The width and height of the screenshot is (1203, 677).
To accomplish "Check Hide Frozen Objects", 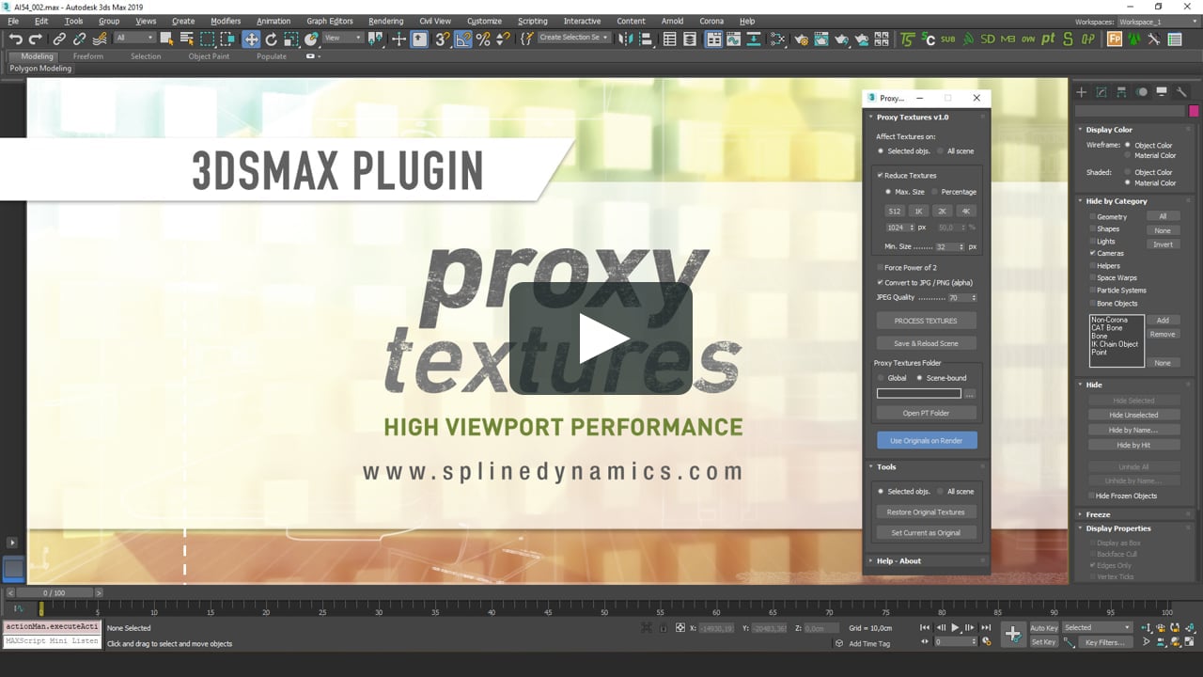I will (x=1093, y=496).
